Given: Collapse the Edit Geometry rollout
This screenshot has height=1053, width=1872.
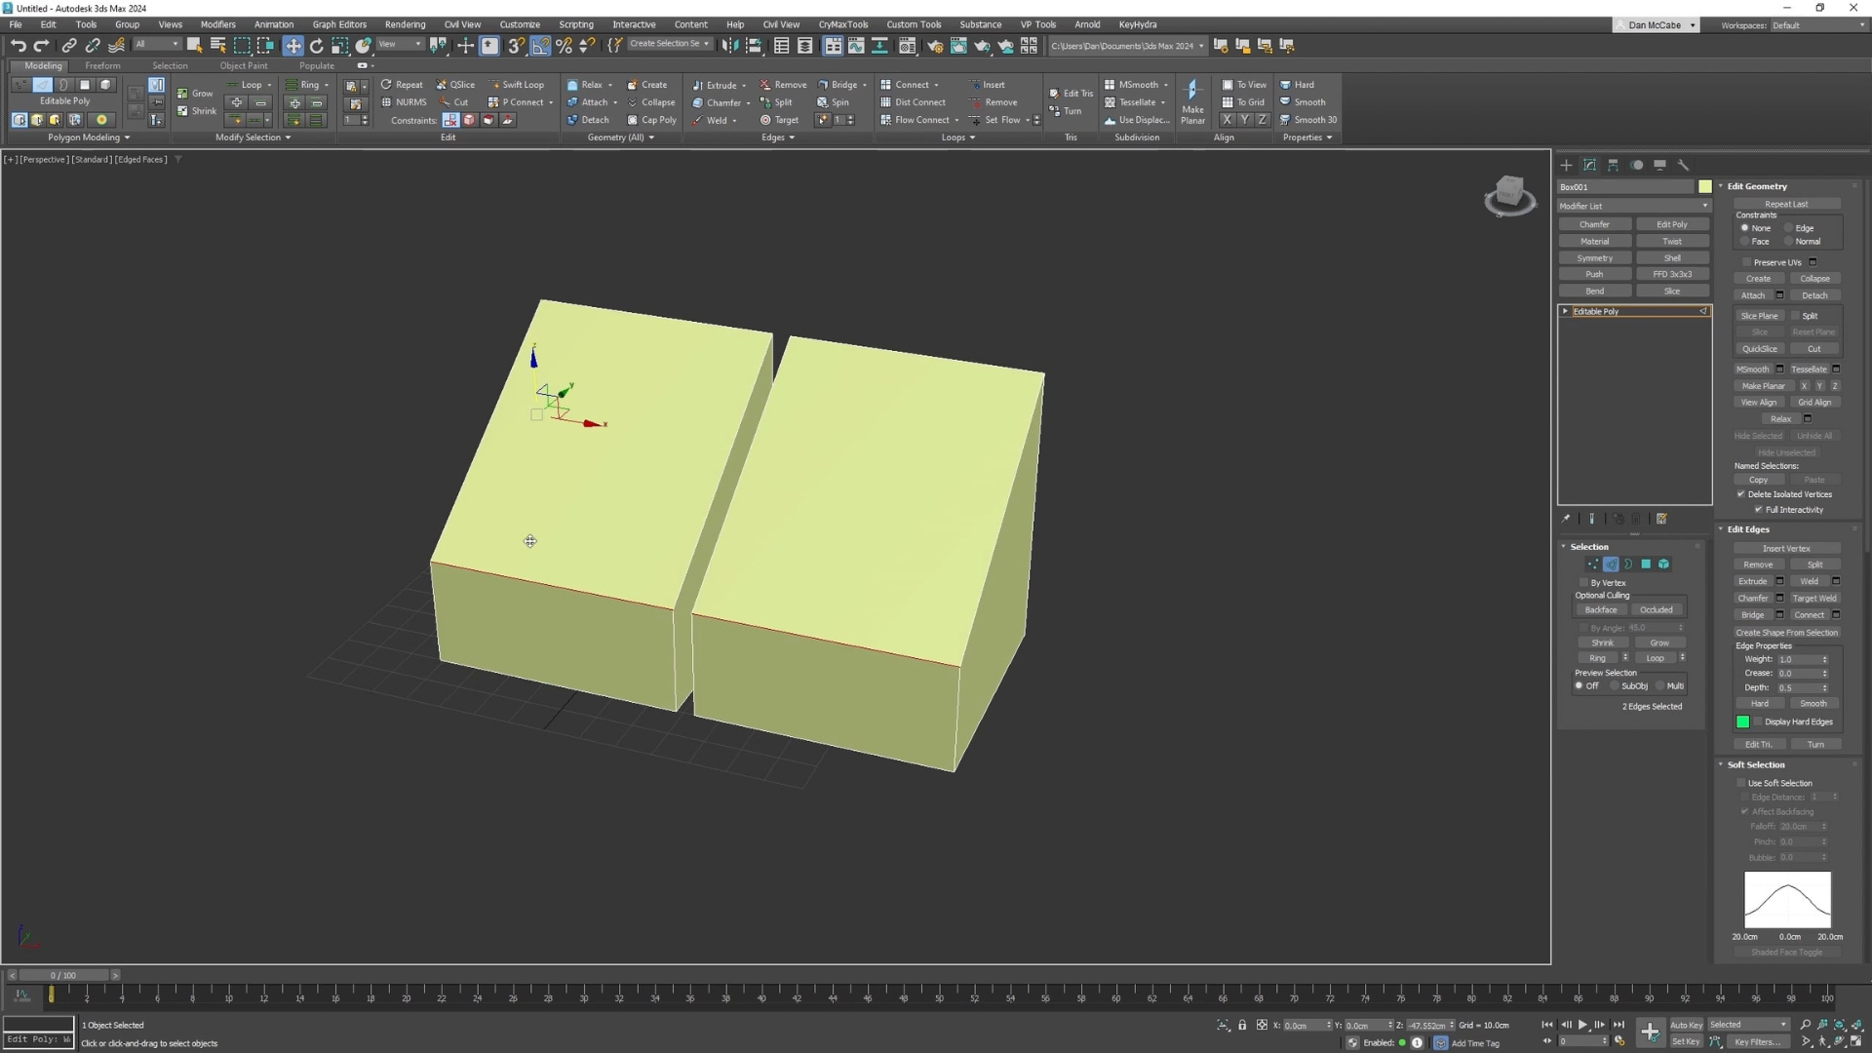Looking at the screenshot, I should tap(1721, 186).
